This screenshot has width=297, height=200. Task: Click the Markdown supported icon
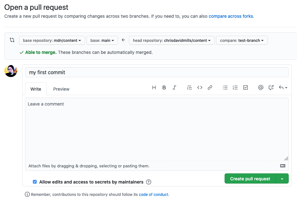tap(283, 166)
